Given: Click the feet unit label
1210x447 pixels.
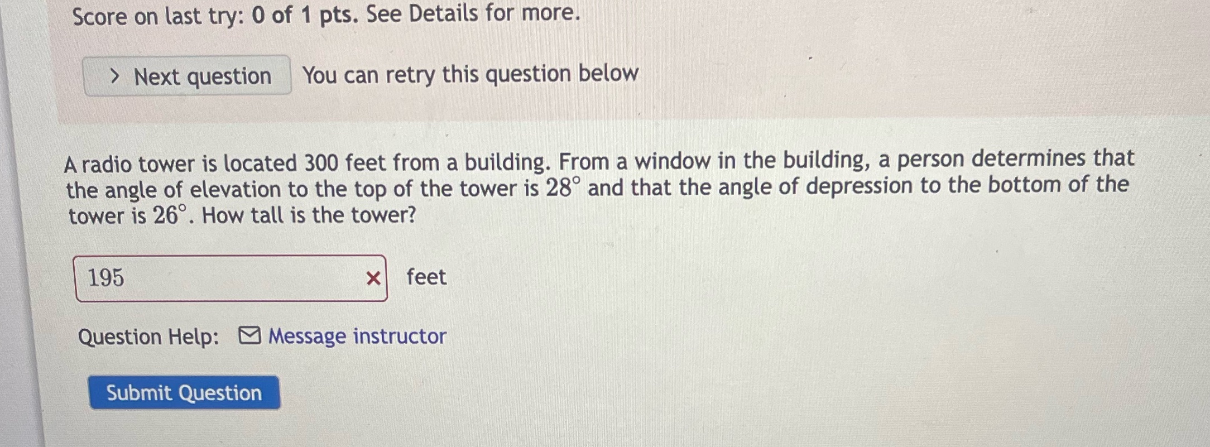Looking at the screenshot, I should (426, 277).
